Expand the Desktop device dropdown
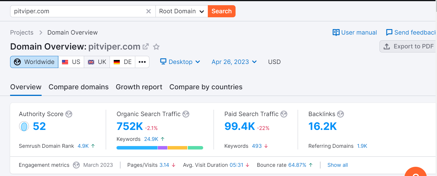The width and height of the screenshot is (437, 176). (180, 62)
